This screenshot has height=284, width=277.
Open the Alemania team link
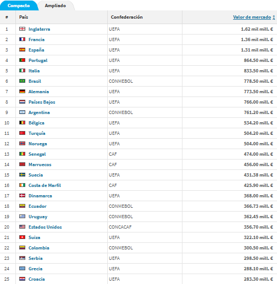pos(38,92)
